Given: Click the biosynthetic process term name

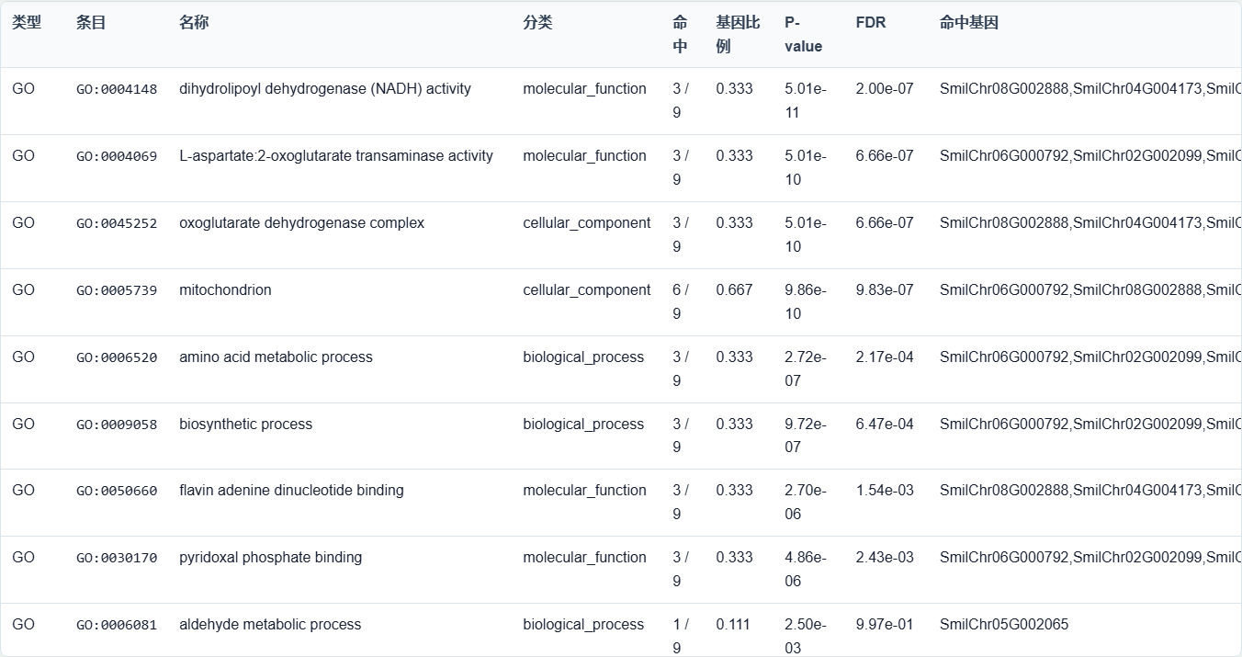Looking at the screenshot, I should point(245,425).
